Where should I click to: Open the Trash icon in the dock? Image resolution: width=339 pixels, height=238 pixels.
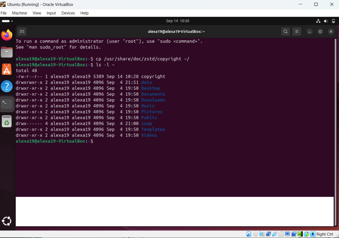(7, 121)
